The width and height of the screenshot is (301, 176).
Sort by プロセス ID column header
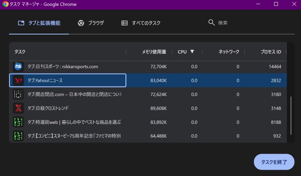point(271,52)
